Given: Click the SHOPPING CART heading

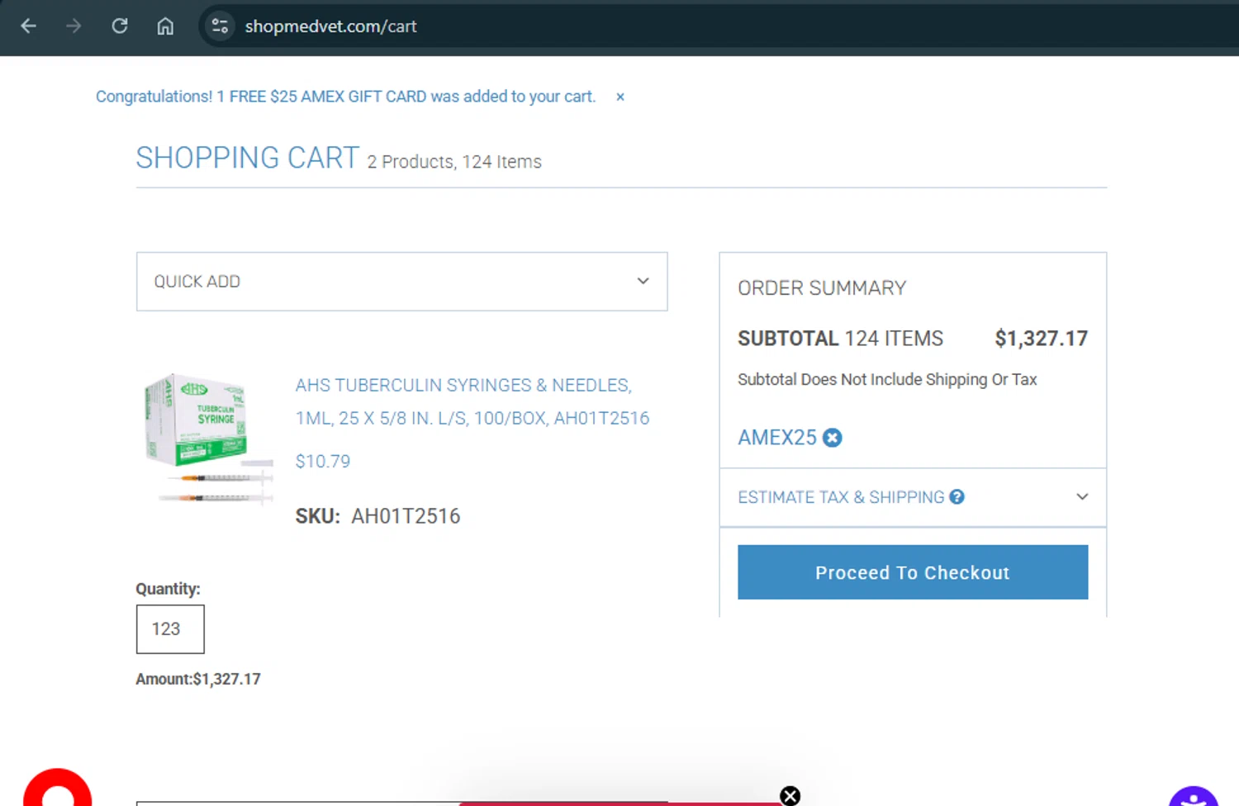Looking at the screenshot, I should (x=248, y=158).
